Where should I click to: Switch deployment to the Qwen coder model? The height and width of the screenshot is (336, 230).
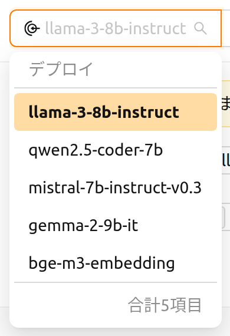pos(116,150)
